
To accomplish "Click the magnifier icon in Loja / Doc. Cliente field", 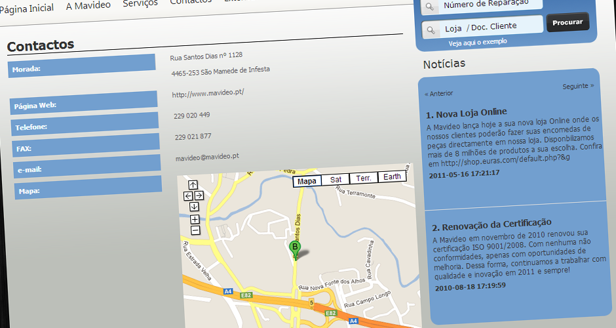I will [x=431, y=30].
